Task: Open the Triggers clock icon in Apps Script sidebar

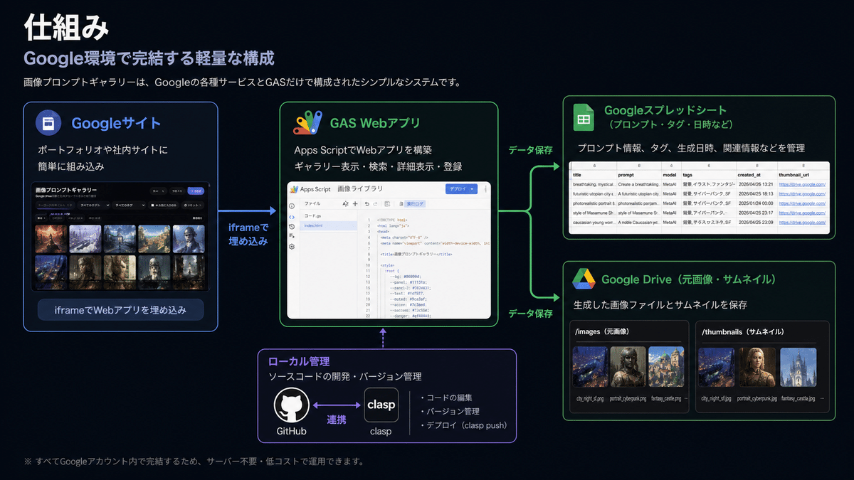Action: [292, 225]
